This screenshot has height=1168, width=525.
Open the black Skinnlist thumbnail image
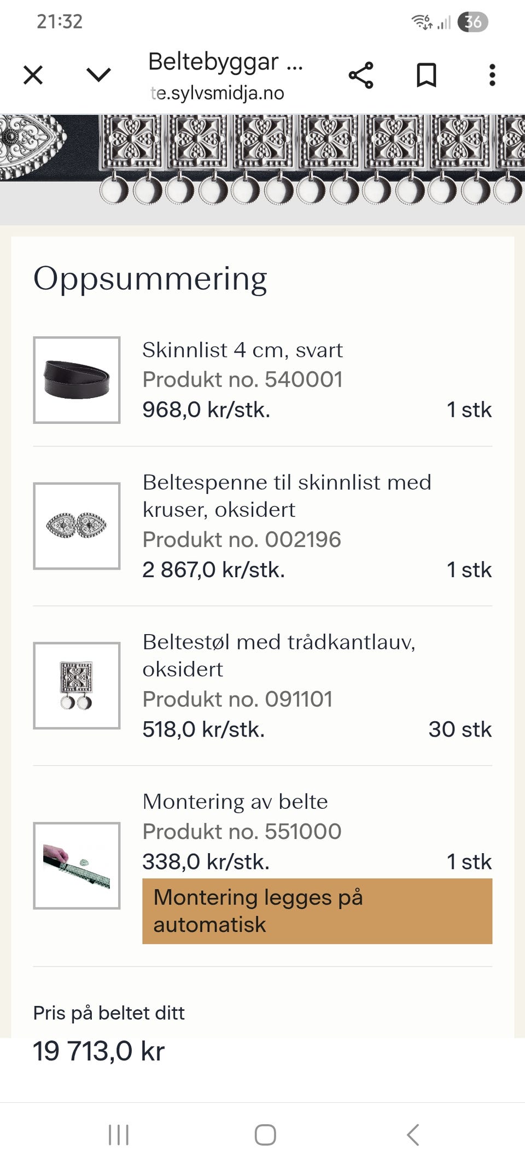pos(77,380)
